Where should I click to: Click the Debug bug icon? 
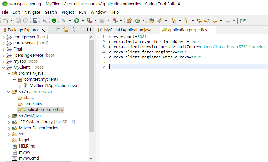[x=64, y=21]
